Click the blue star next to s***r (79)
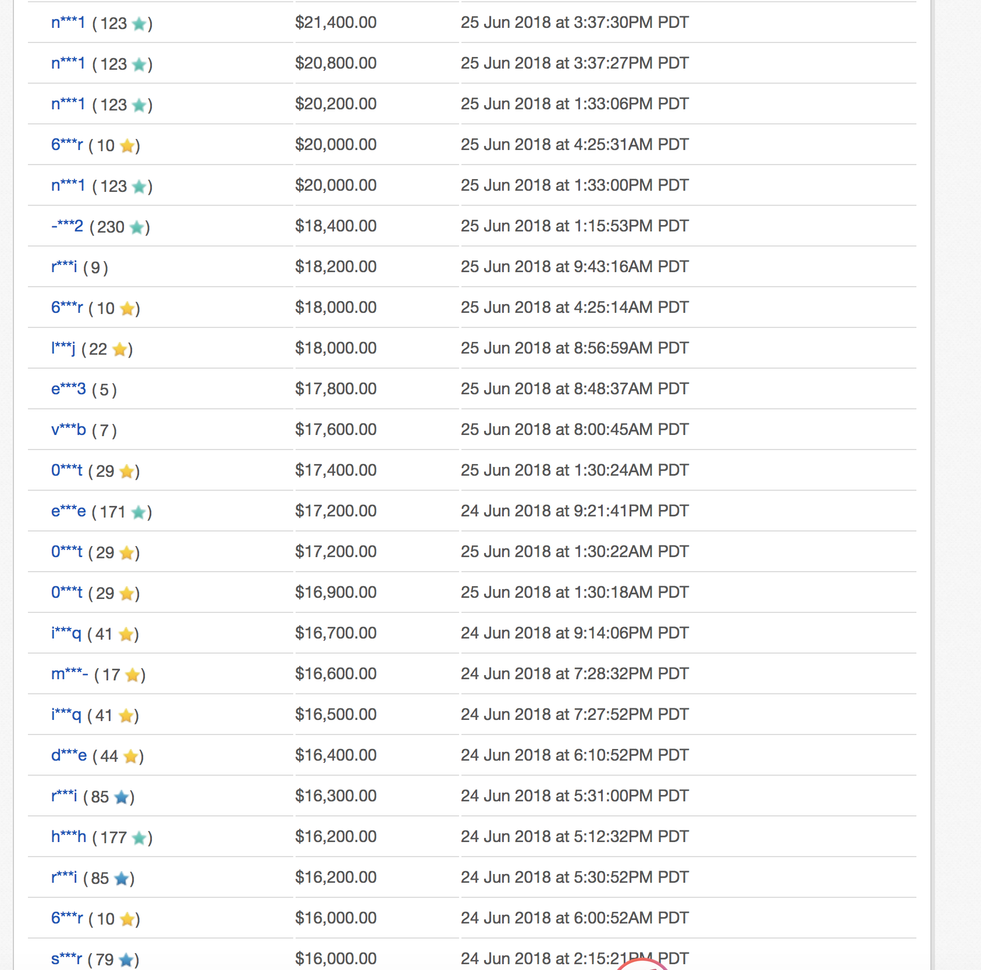981x970 pixels. [126, 960]
